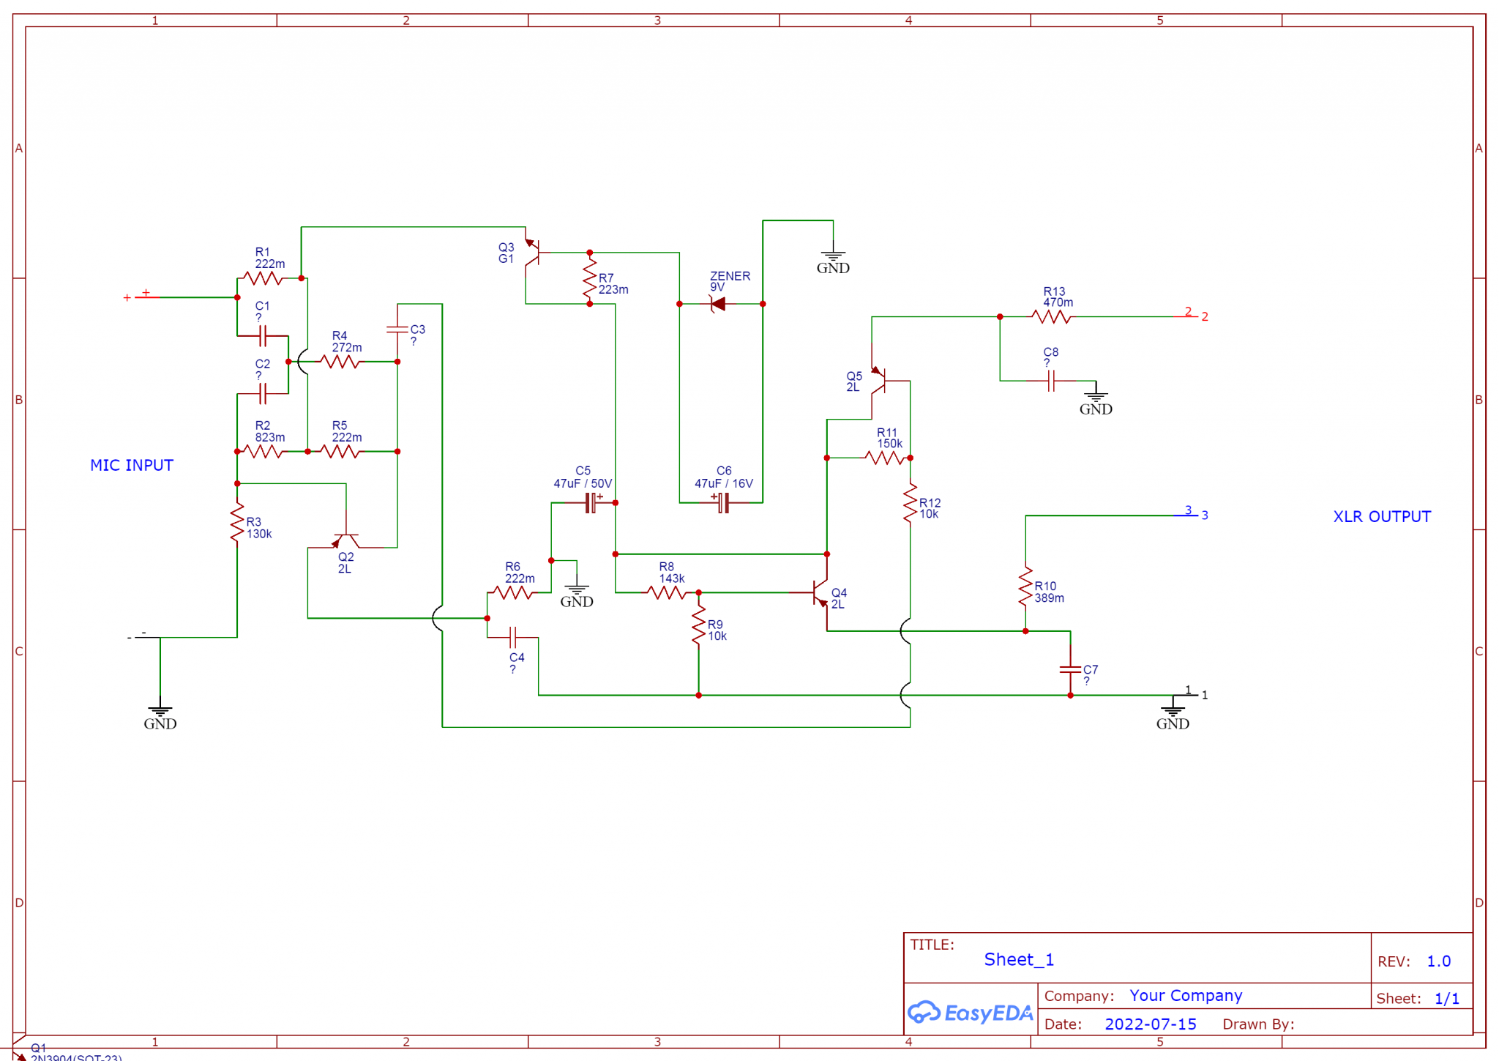1499x1061 pixels.
Task: Click the date 2022-07-15 field
Action: tap(1151, 1024)
